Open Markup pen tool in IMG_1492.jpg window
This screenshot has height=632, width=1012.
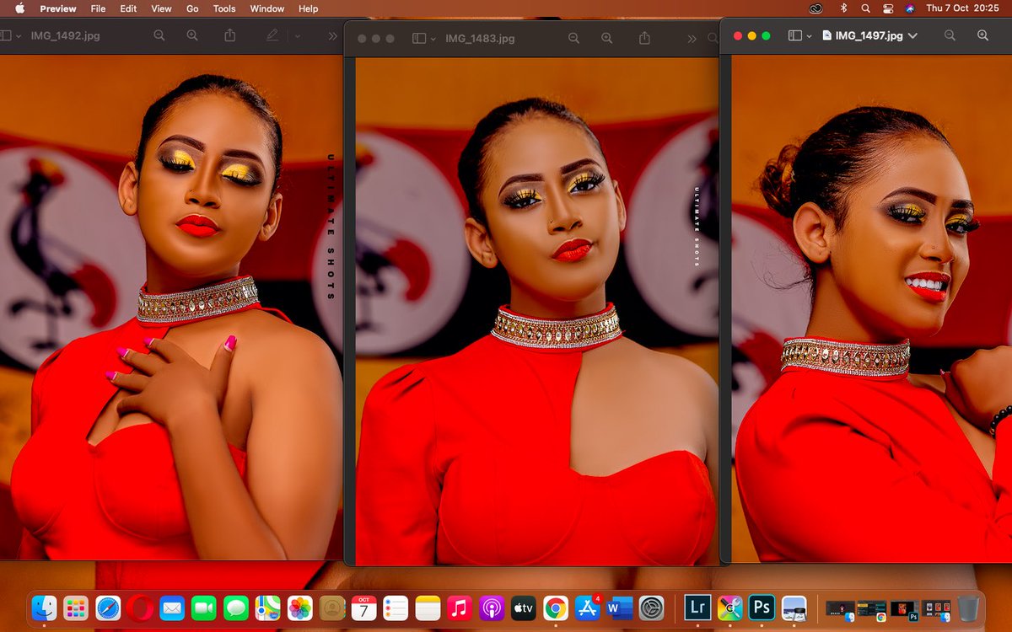[x=272, y=36]
